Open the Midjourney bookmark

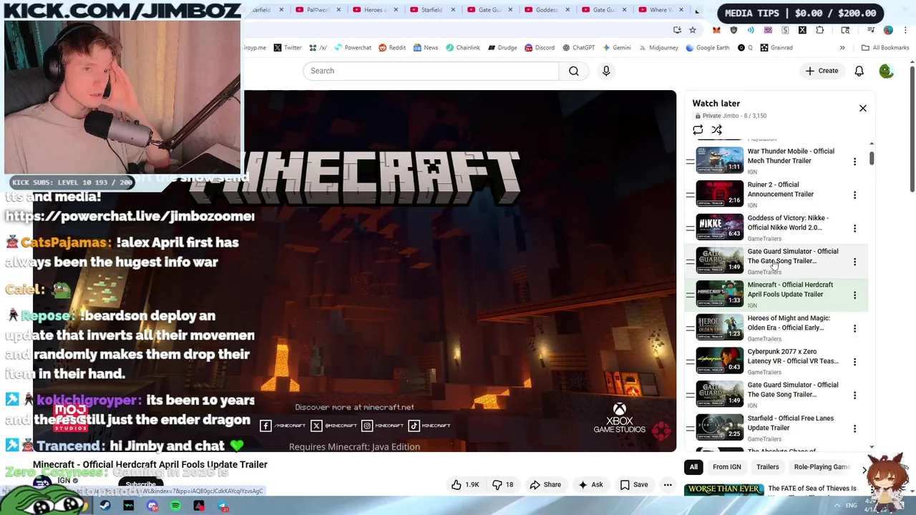[x=658, y=48]
